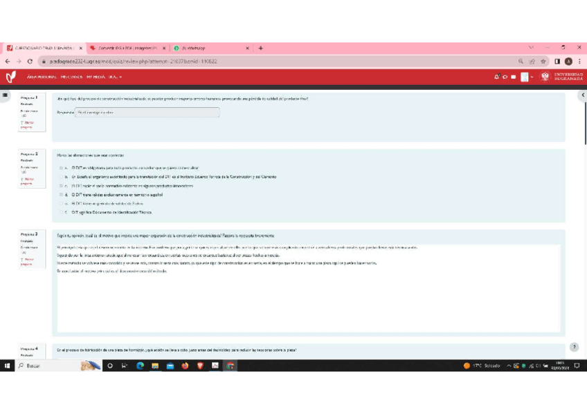
Task: Toggle checkbox for option a about DIT obligatorio
Action: pyautogui.click(x=61, y=168)
